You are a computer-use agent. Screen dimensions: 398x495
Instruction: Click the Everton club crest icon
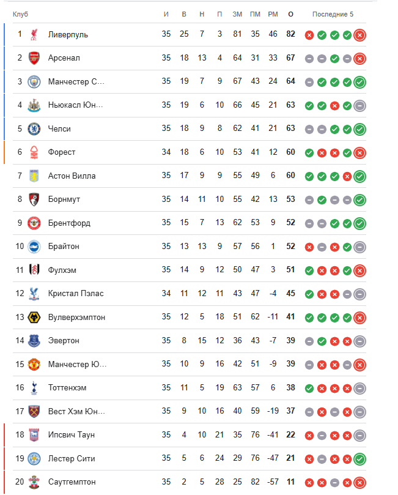tap(34, 341)
